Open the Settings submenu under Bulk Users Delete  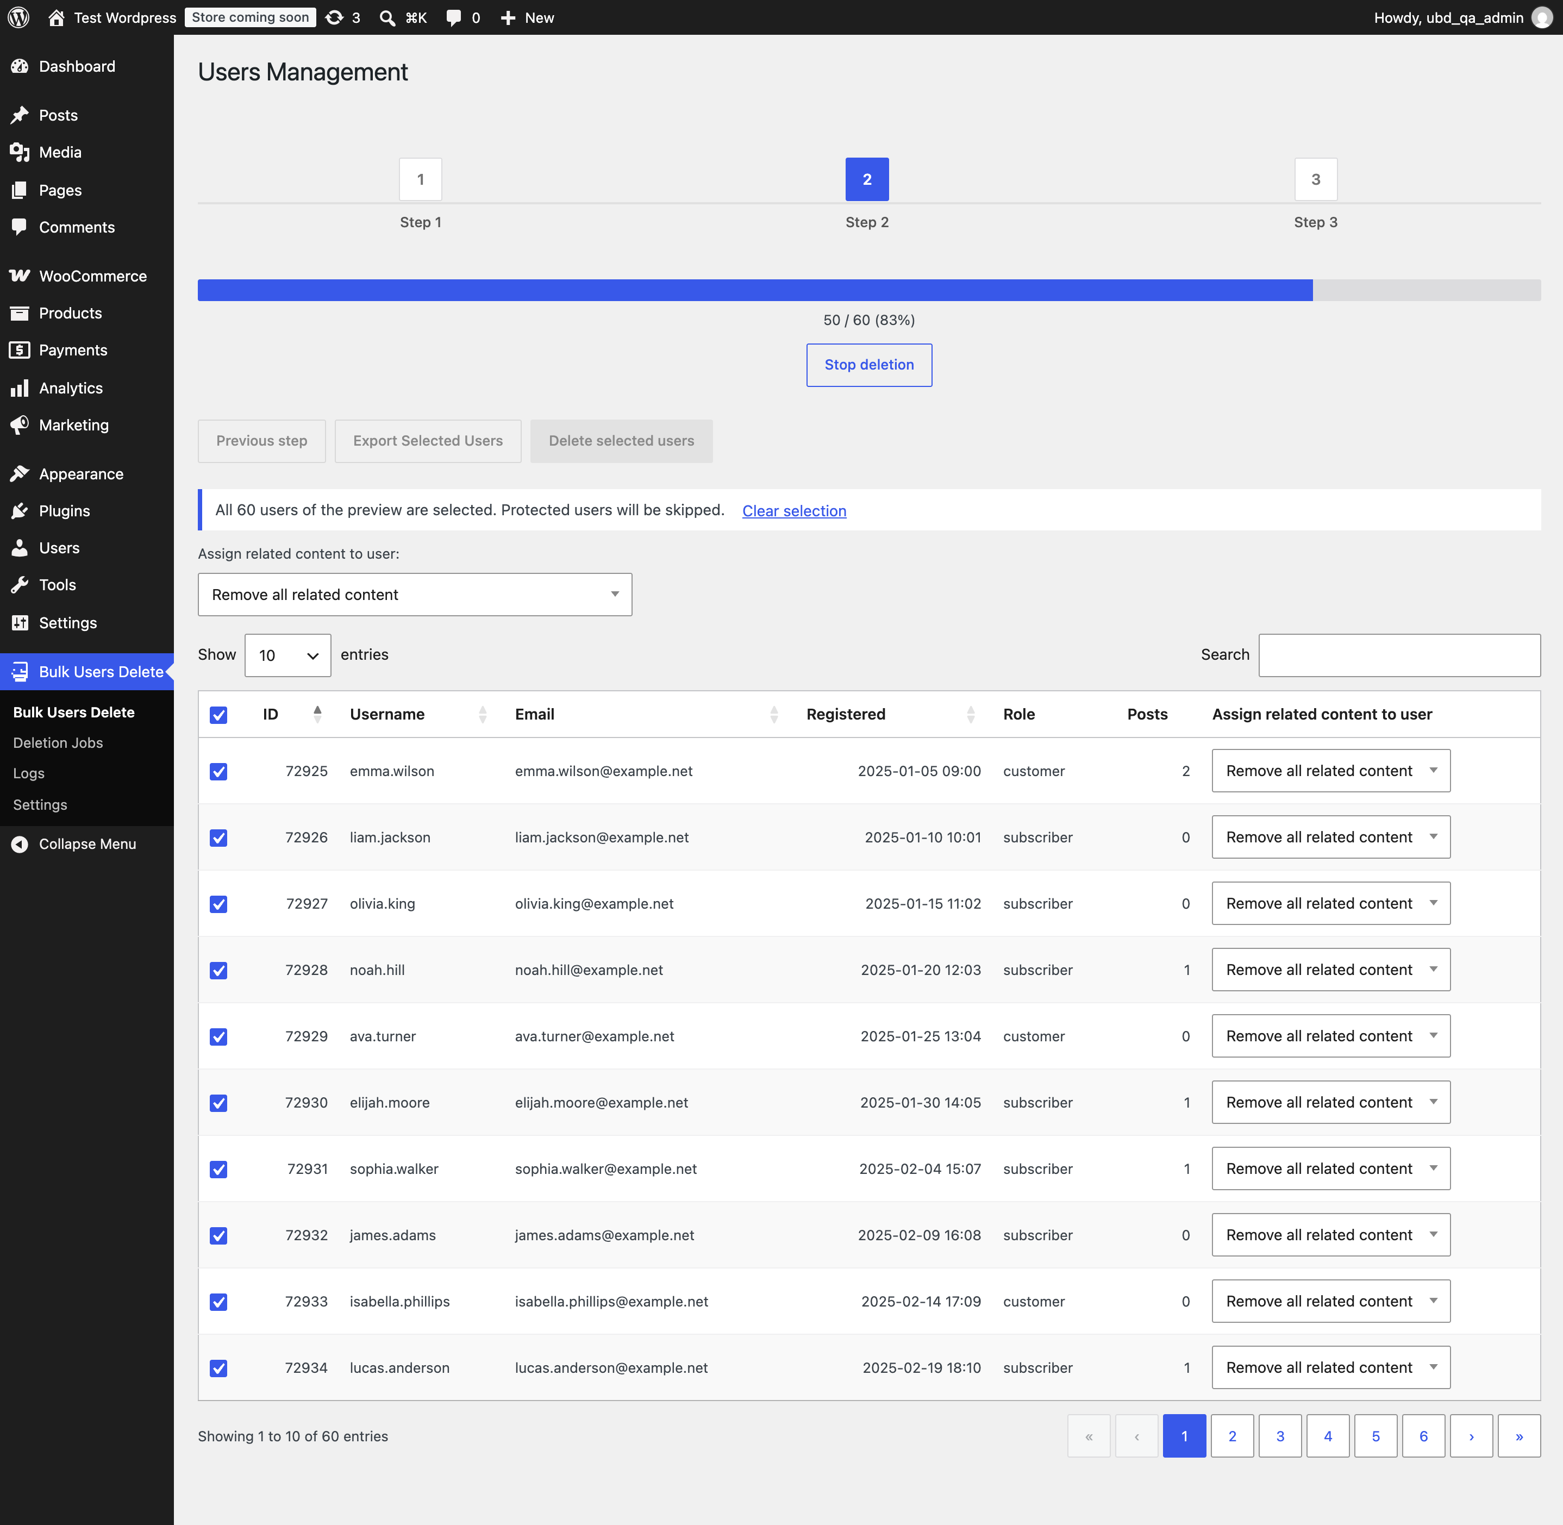tap(40, 805)
